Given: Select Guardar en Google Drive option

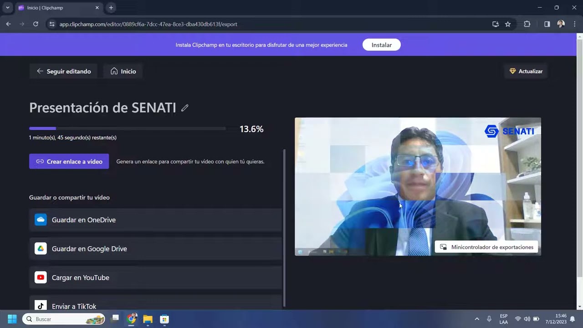Looking at the screenshot, I should (155, 249).
